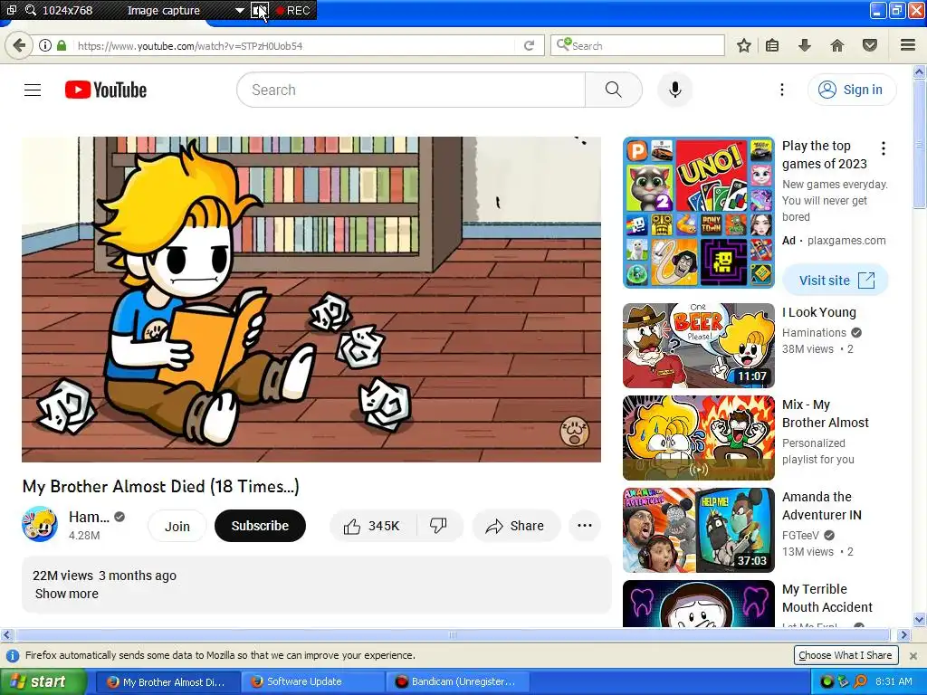Viewport: 927px width, 695px height.
Task: Switch to Software Update taskbar item
Action: (x=312, y=681)
